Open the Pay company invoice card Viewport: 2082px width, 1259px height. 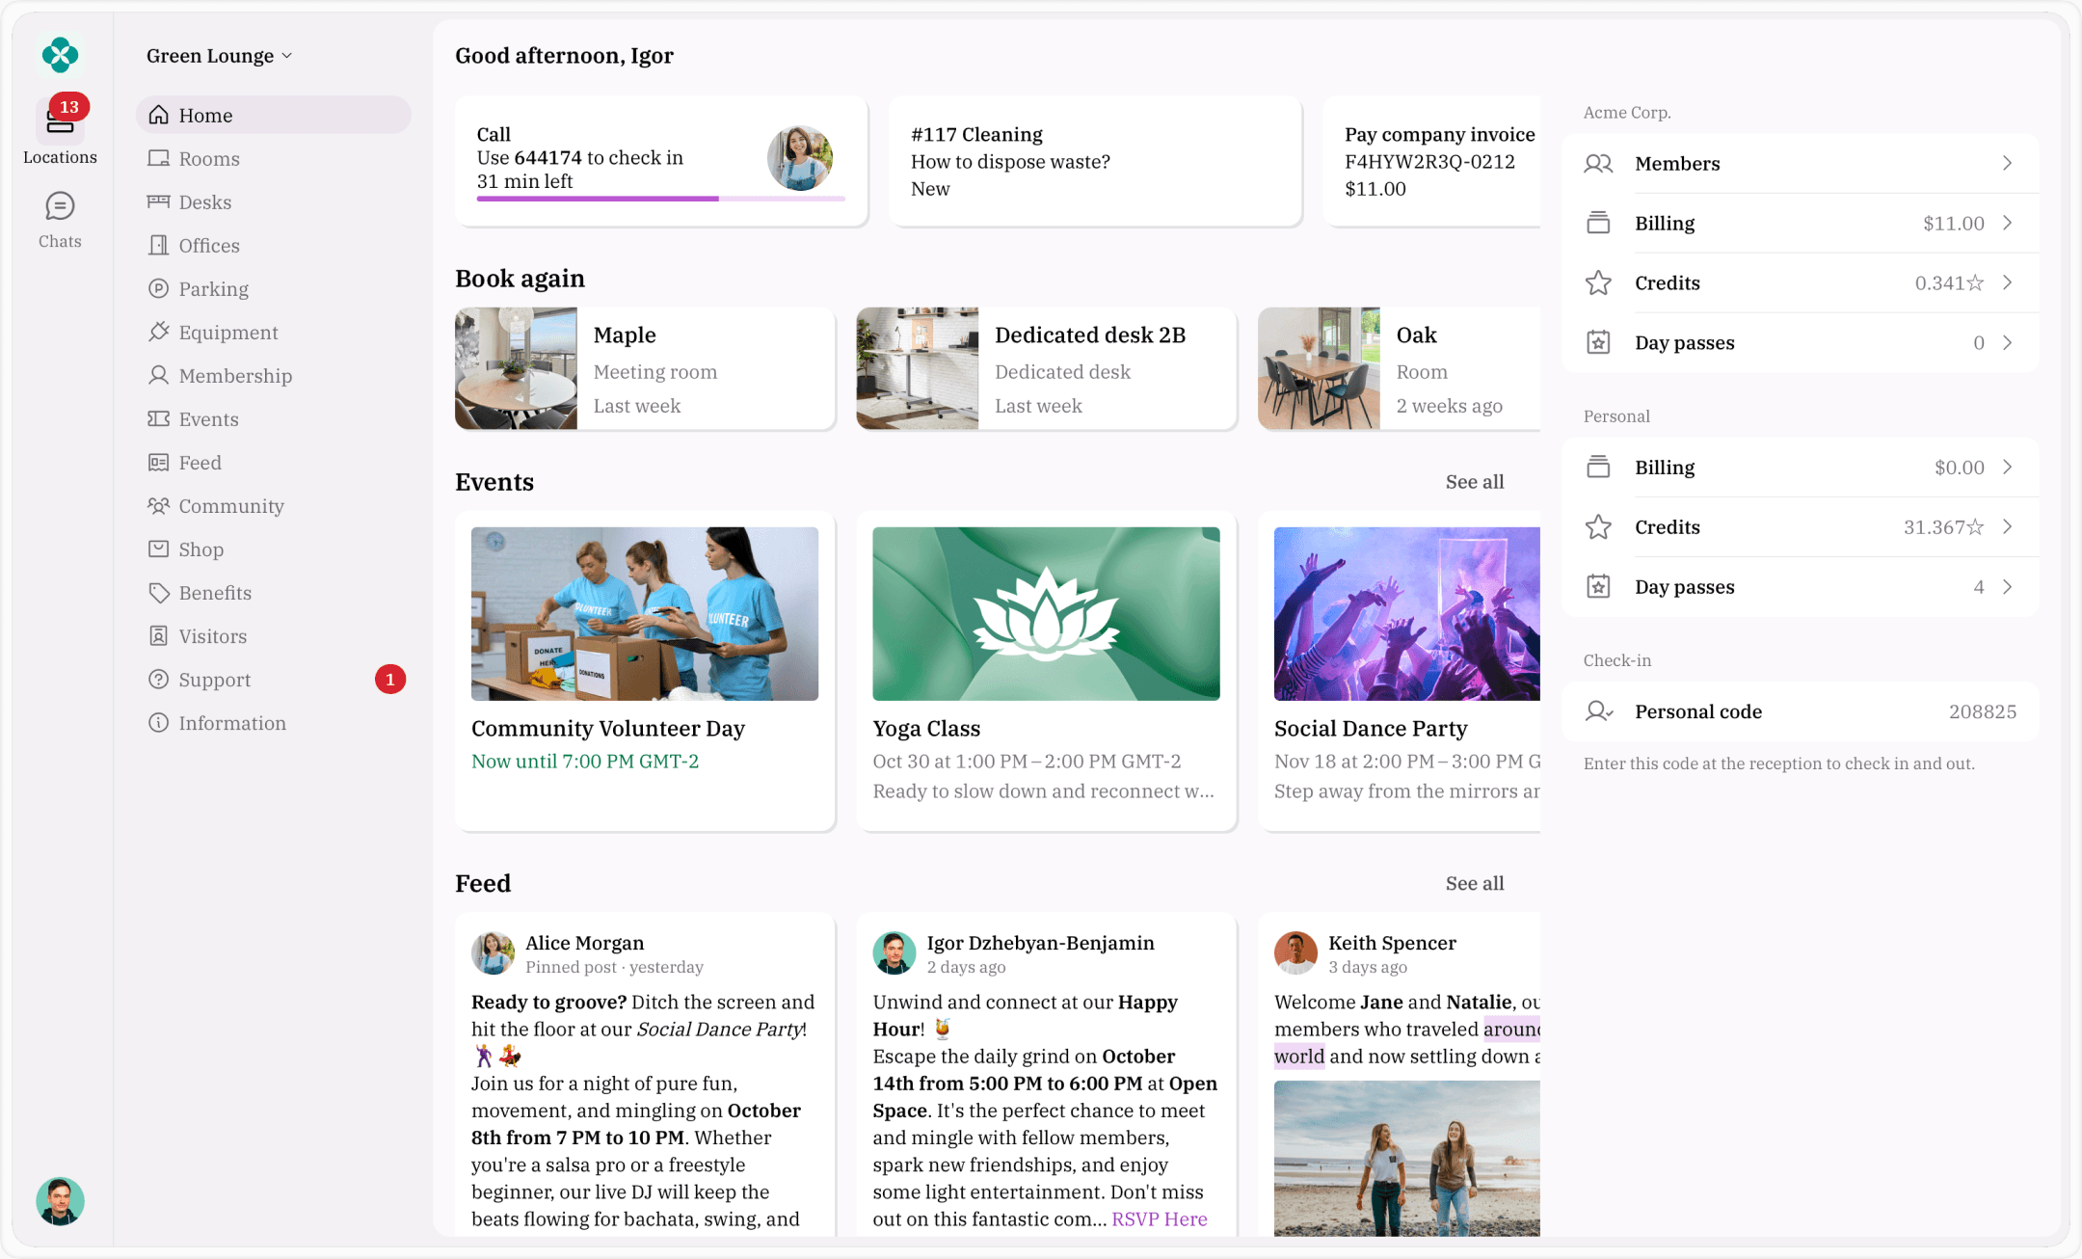click(x=1432, y=161)
